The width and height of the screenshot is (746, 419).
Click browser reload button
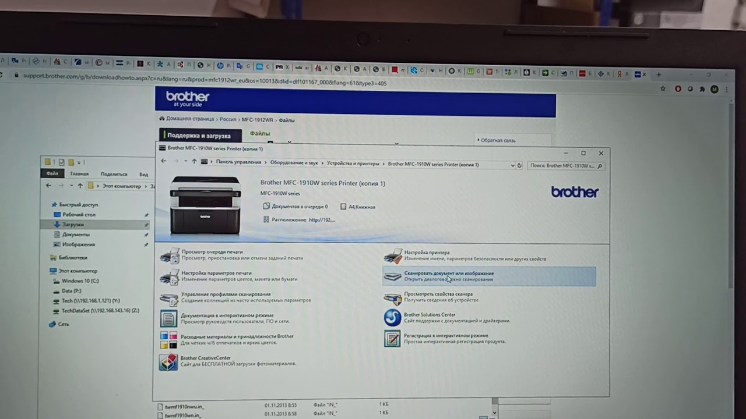[0, 74]
